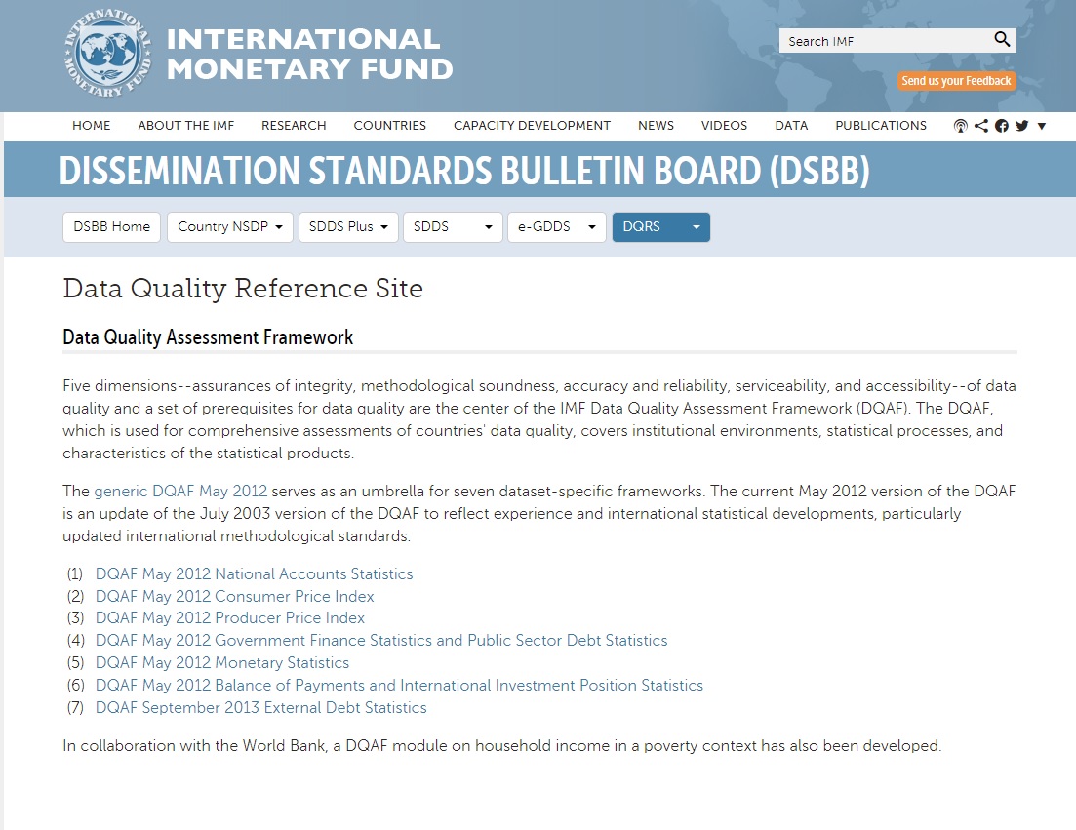The image size is (1076, 830).
Task: Open the podcast icon in navigation
Action: [x=961, y=126]
